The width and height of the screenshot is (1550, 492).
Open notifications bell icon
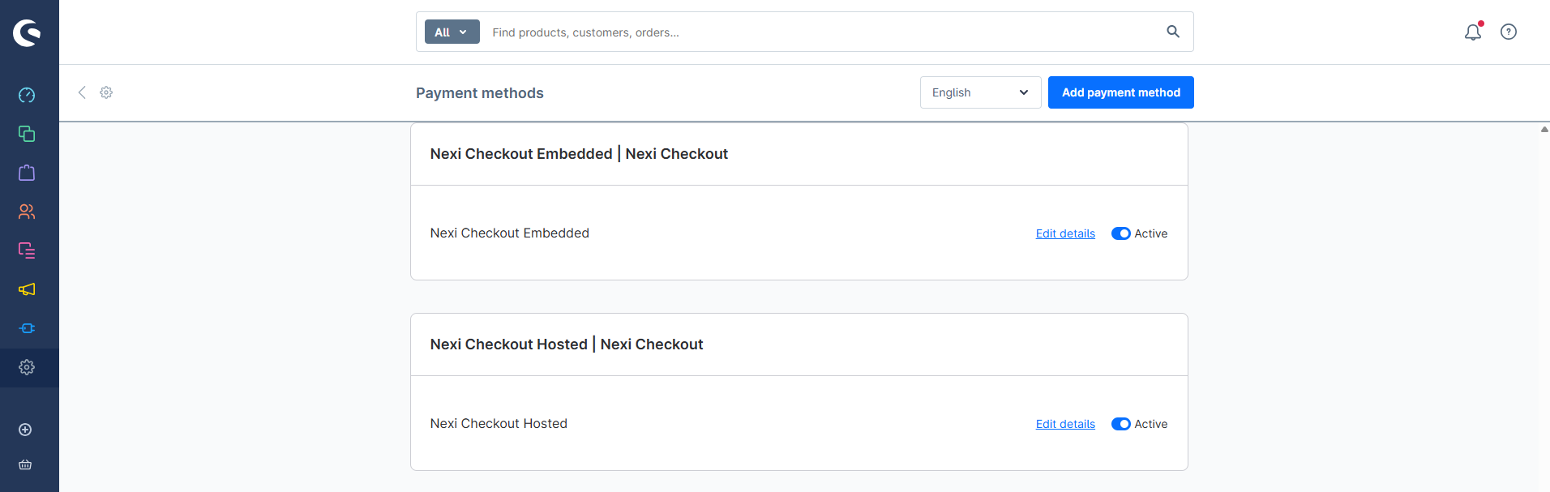point(1473,32)
